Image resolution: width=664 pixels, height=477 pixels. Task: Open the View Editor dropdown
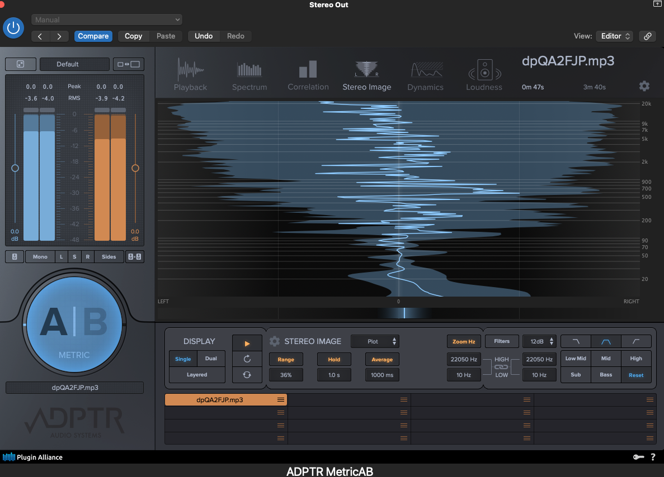tap(614, 36)
